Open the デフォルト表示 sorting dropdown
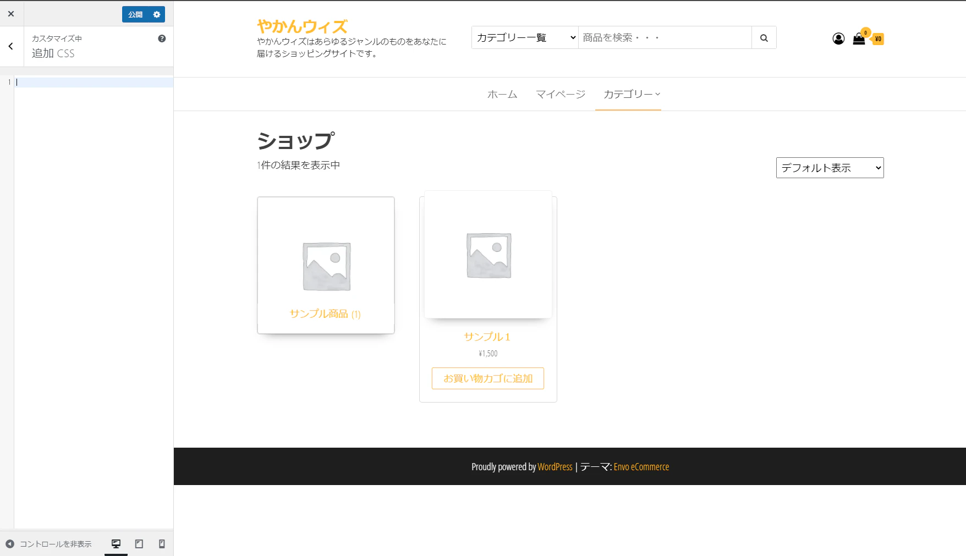Viewport: 966px width, 556px height. click(830, 168)
